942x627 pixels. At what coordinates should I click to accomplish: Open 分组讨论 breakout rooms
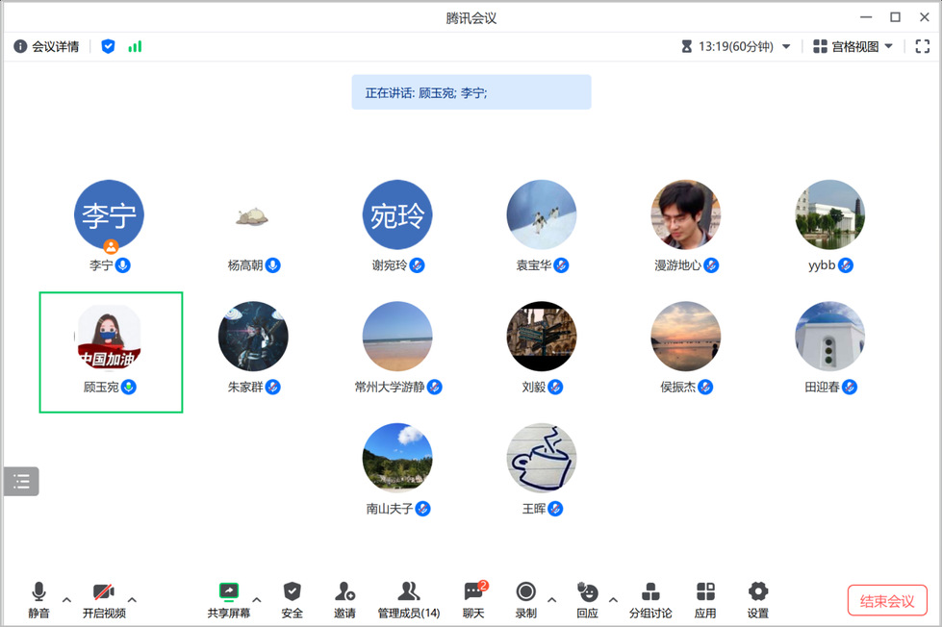pos(650,599)
